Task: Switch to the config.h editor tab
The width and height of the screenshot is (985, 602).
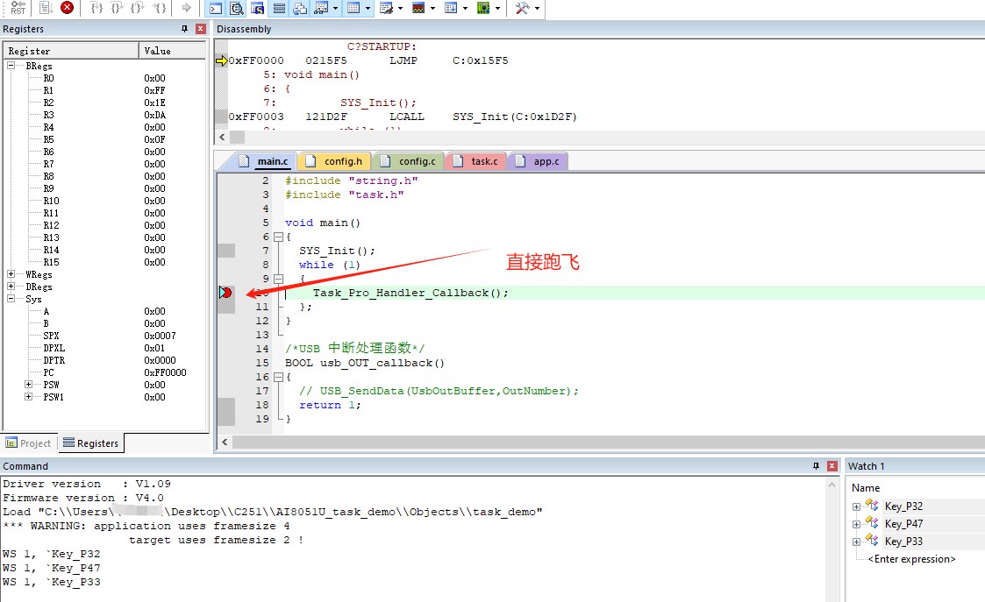Action: [x=334, y=161]
